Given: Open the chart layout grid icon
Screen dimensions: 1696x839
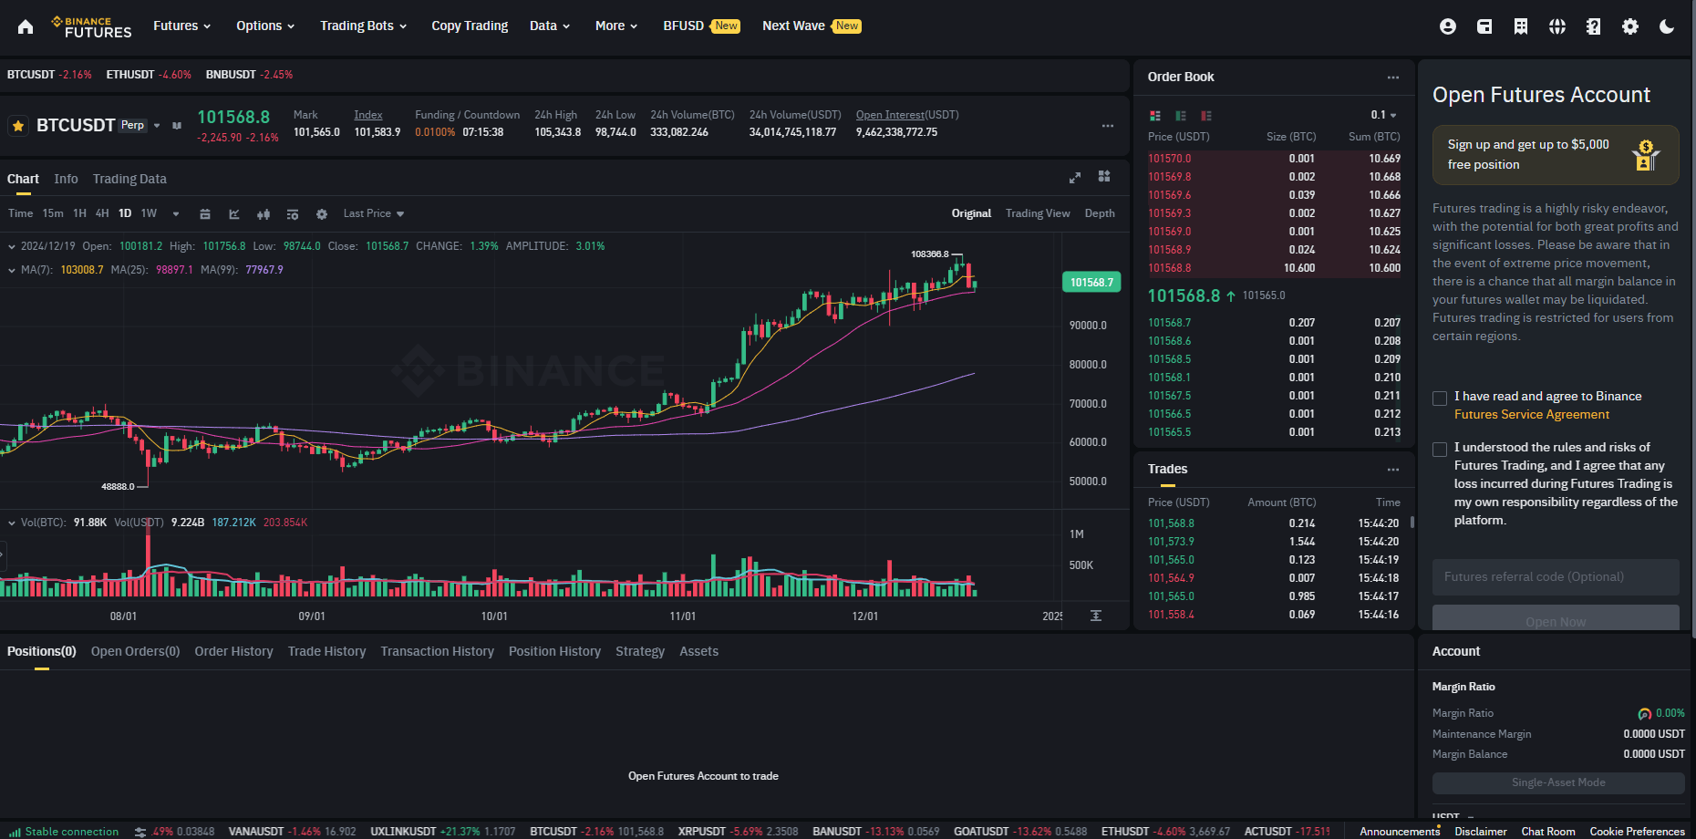Looking at the screenshot, I should click(x=1104, y=176).
